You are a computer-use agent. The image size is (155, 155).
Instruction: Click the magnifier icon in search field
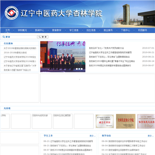(x=4, y=37)
